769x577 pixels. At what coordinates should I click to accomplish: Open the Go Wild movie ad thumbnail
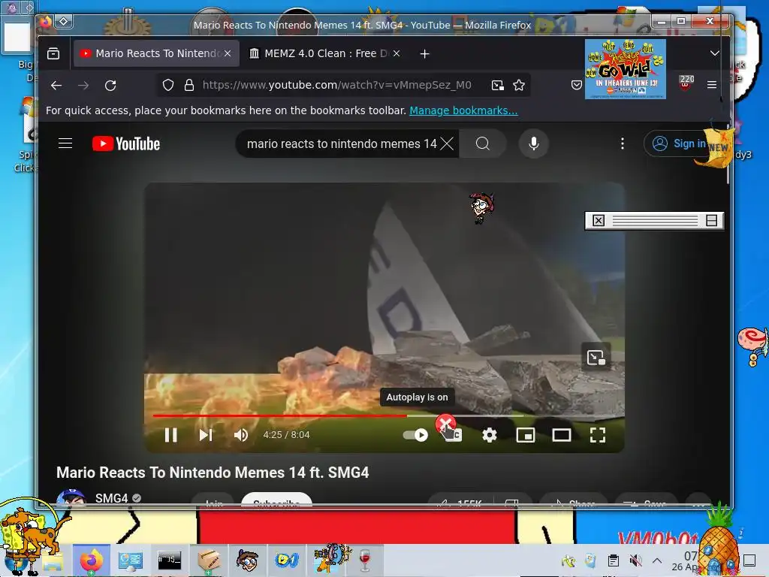[x=626, y=69]
